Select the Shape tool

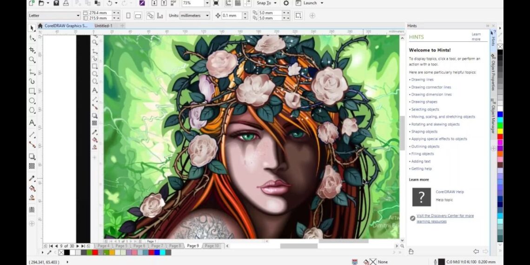click(32, 38)
